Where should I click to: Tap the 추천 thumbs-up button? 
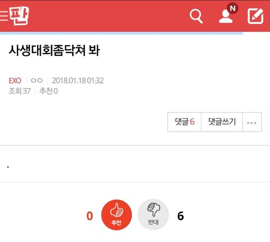coord(116,215)
